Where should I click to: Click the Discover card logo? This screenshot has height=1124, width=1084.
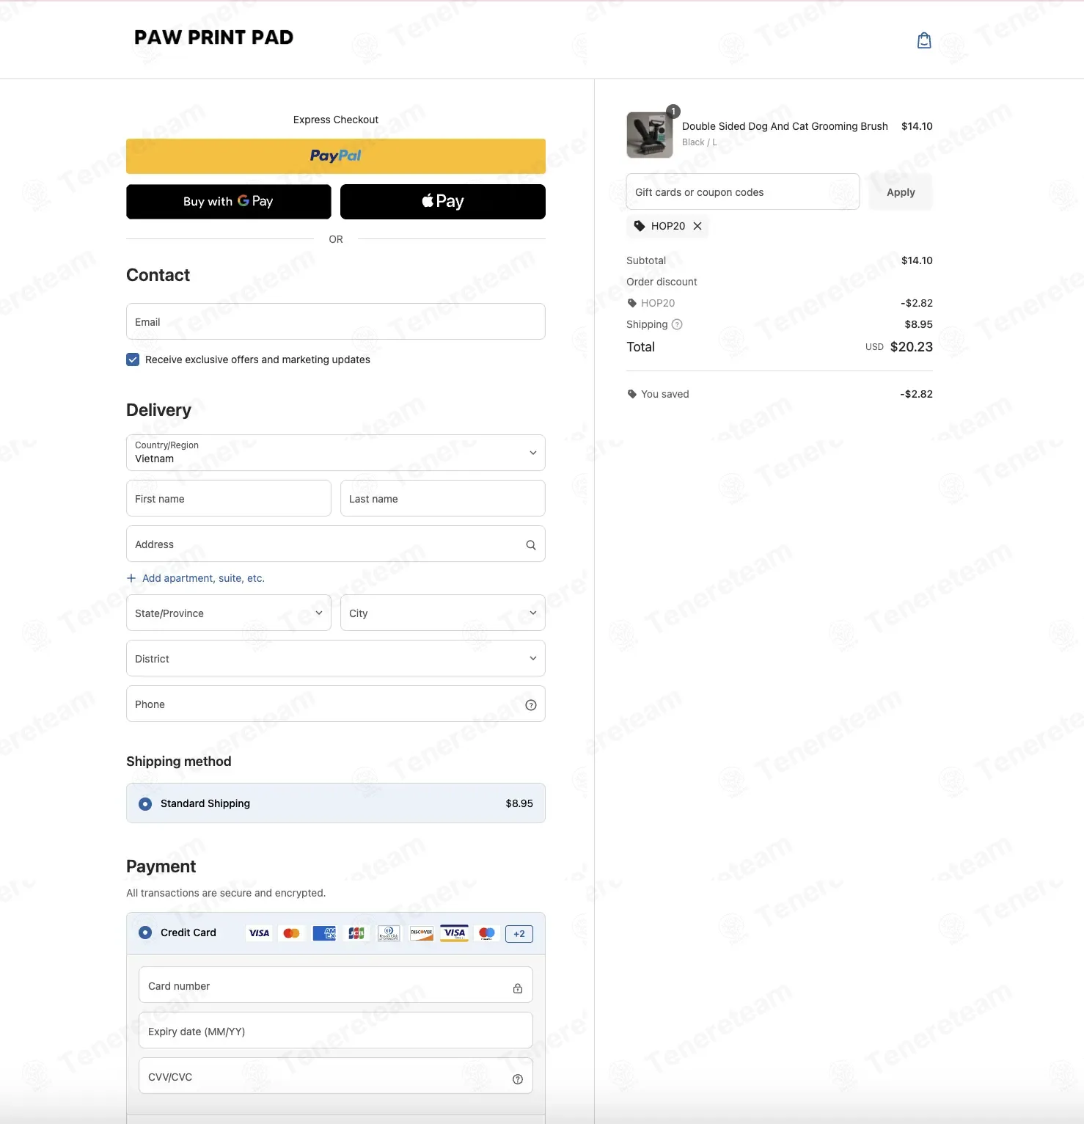pyautogui.click(x=422, y=933)
